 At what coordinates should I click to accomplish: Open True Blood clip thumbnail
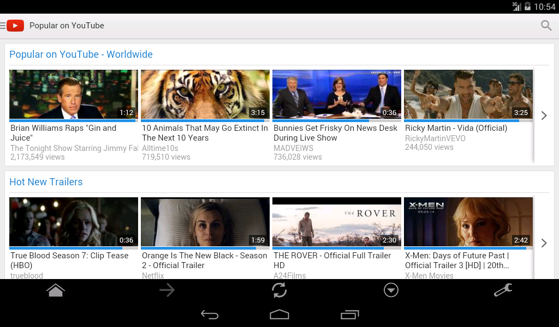[x=74, y=222]
